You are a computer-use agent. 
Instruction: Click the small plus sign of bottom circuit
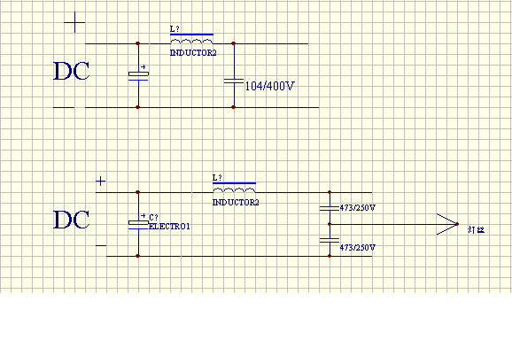[101, 182]
